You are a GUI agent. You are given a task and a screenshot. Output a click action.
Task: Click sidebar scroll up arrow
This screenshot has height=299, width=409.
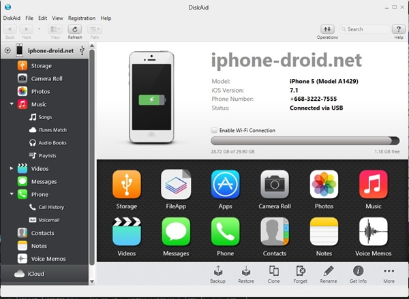point(92,46)
